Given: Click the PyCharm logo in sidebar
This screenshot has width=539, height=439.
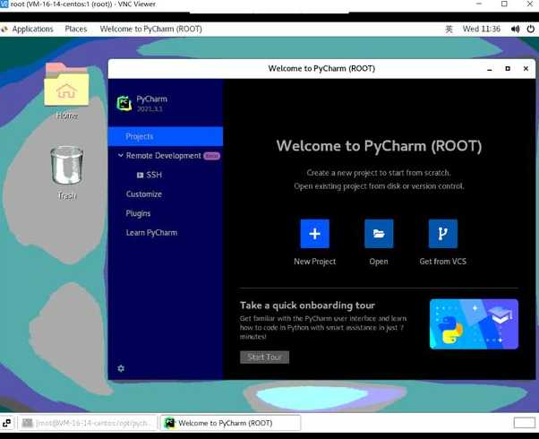Looking at the screenshot, I should [x=124, y=103].
